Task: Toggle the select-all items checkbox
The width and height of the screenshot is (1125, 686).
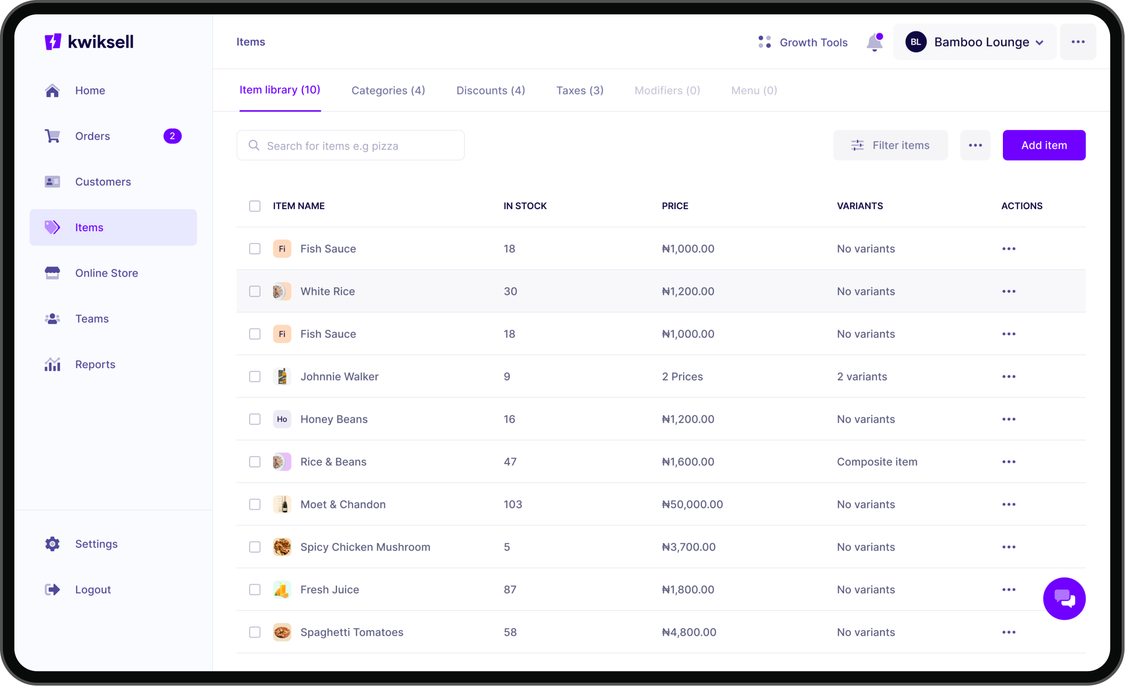Action: click(x=255, y=206)
